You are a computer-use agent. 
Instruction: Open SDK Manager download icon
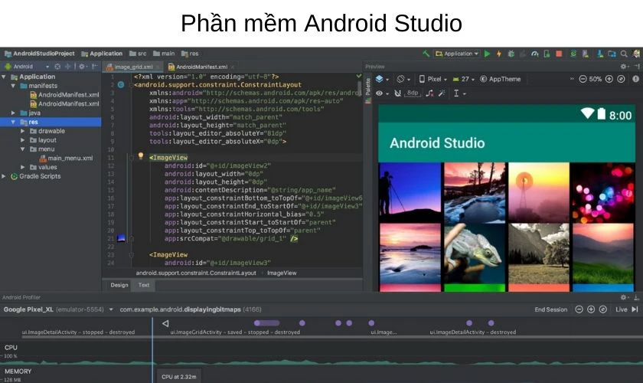600,54
